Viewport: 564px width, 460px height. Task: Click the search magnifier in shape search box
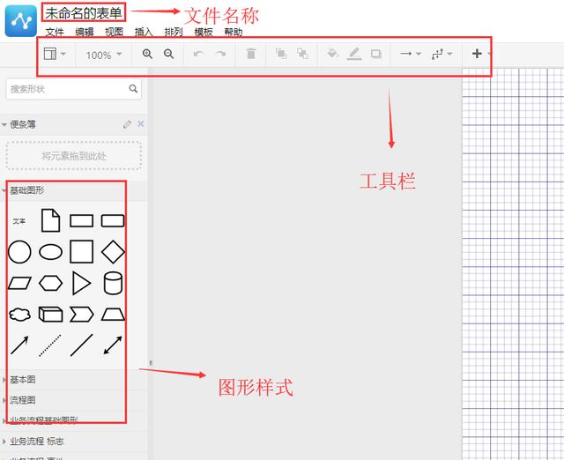(x=133, y=88)
